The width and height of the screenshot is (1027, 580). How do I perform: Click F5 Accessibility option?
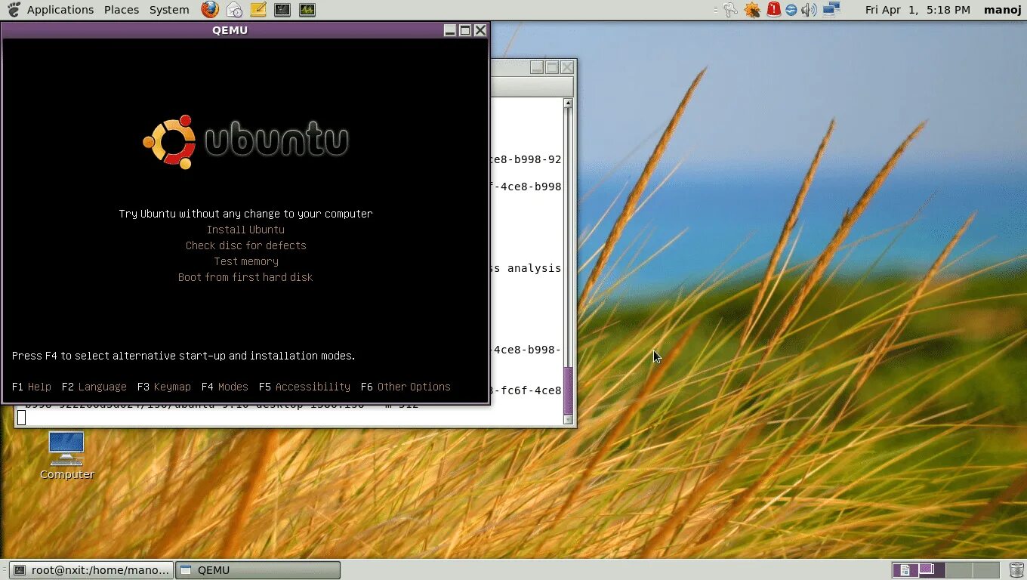pyautogui.click(x=304, y=387)
